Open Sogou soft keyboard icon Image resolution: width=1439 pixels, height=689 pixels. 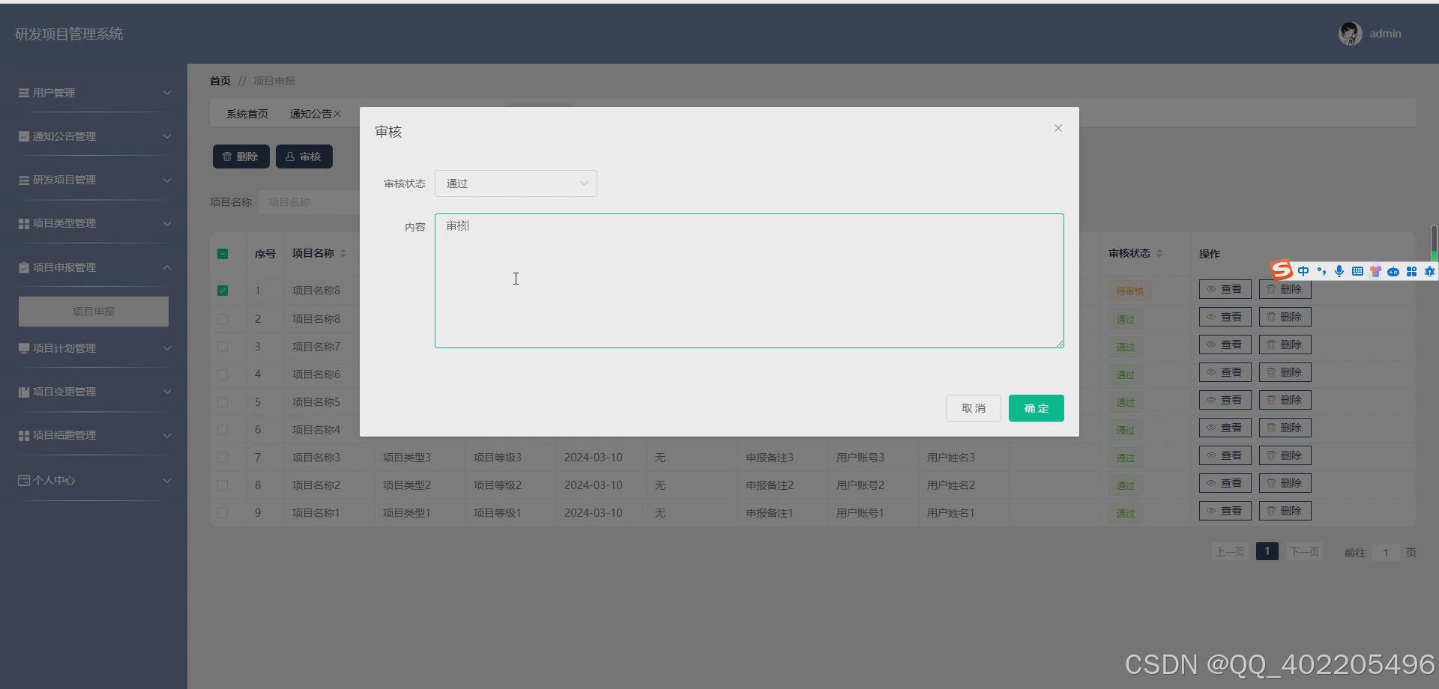[x=1357, y=271]
